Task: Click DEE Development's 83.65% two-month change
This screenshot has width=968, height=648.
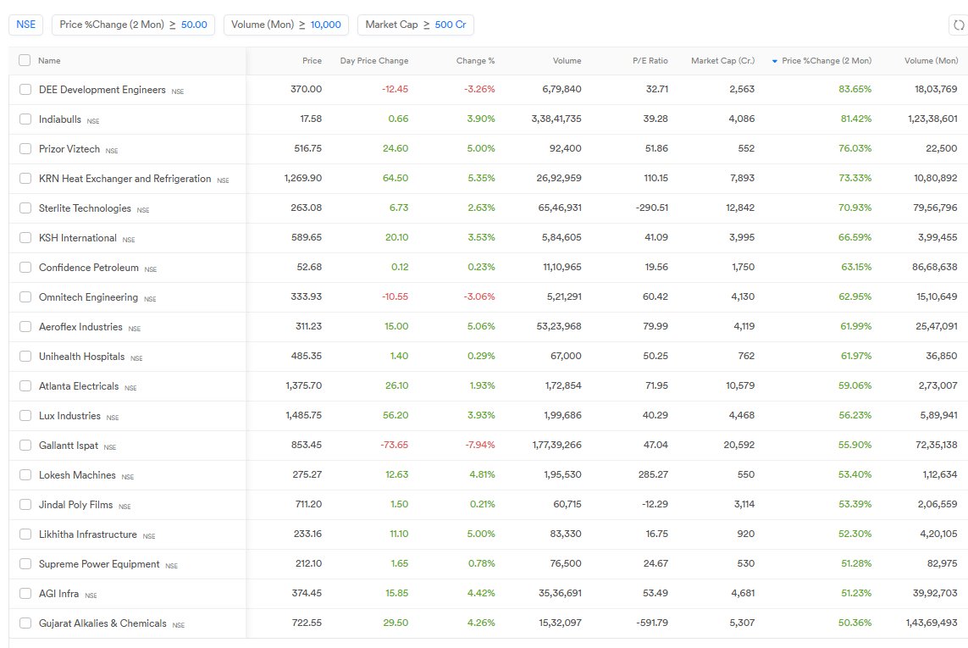Action: pyautogui.click(x=855, y=89)
